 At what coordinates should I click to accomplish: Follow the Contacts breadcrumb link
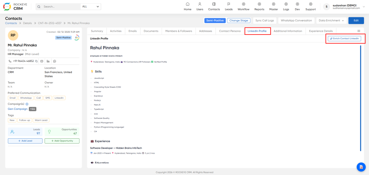11,23
